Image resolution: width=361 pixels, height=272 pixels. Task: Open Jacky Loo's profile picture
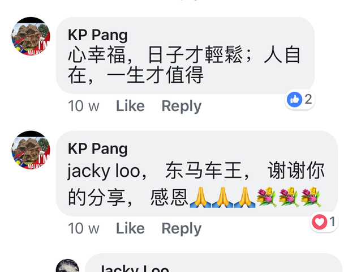[x=67, y=266]
